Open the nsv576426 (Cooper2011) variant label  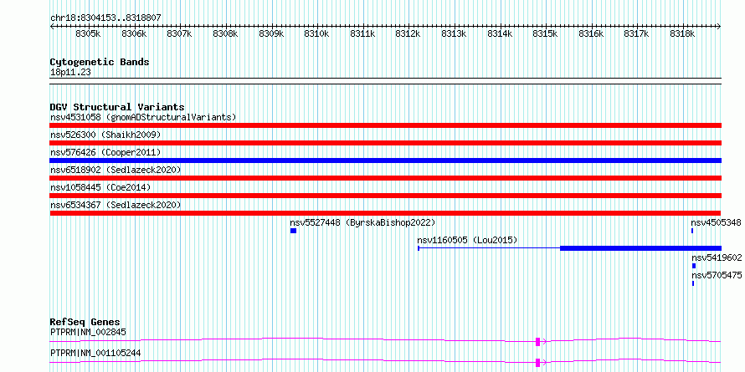(105, 152)
